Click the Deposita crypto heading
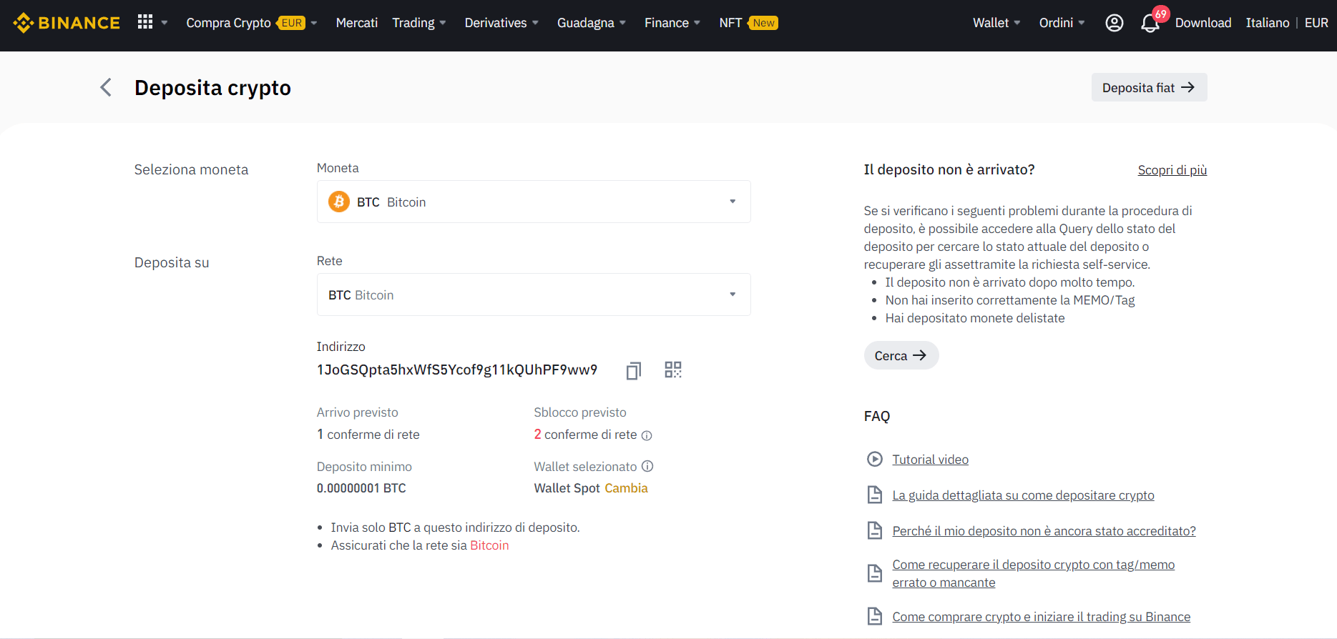The height and width of the screenshot is (639, 1337). coord(212,87)
